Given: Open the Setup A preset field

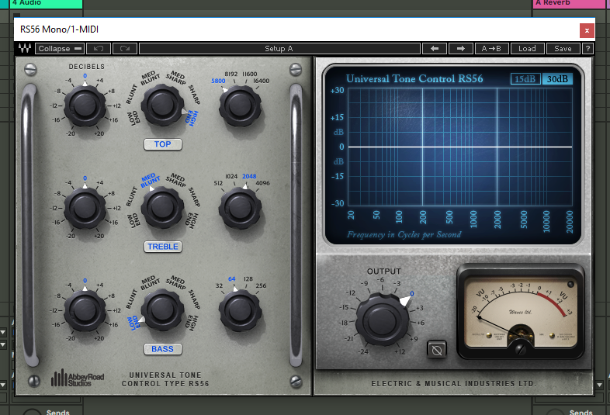Looking at the screenshot, I should (x=279, y=49).
